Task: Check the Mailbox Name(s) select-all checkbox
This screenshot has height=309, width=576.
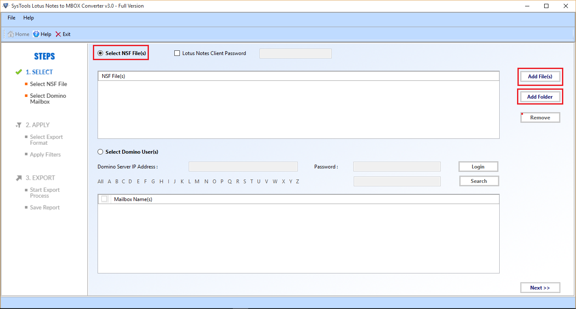Action: click(x=104, y=199)
